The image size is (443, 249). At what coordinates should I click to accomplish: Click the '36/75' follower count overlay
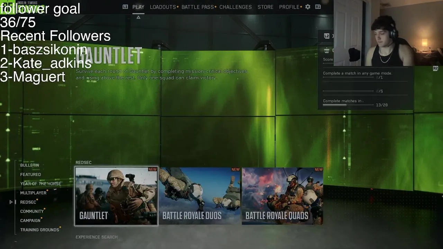[18, 22]
